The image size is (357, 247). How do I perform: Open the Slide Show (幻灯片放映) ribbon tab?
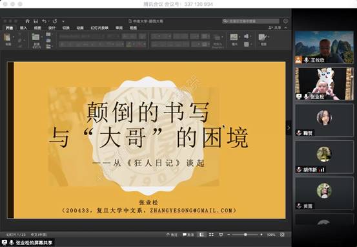point(99,28)
